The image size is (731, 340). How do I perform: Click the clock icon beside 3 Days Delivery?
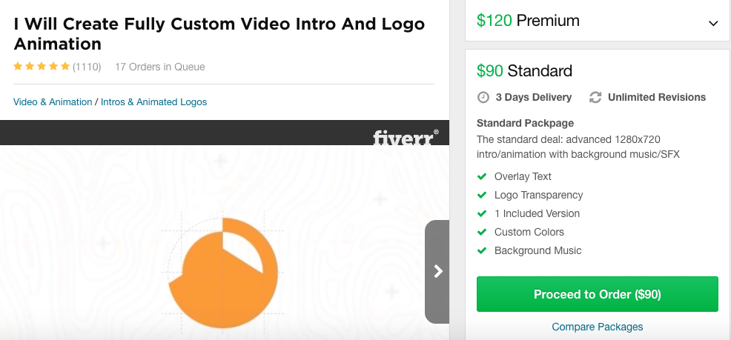point(483,97)
